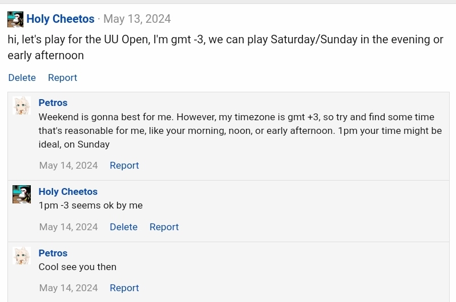Viewport: 456px width, 302px height.
Task: Open Holy Cheetos name above '1pm -3 seems ok'
Action: [x=68, y=191]
